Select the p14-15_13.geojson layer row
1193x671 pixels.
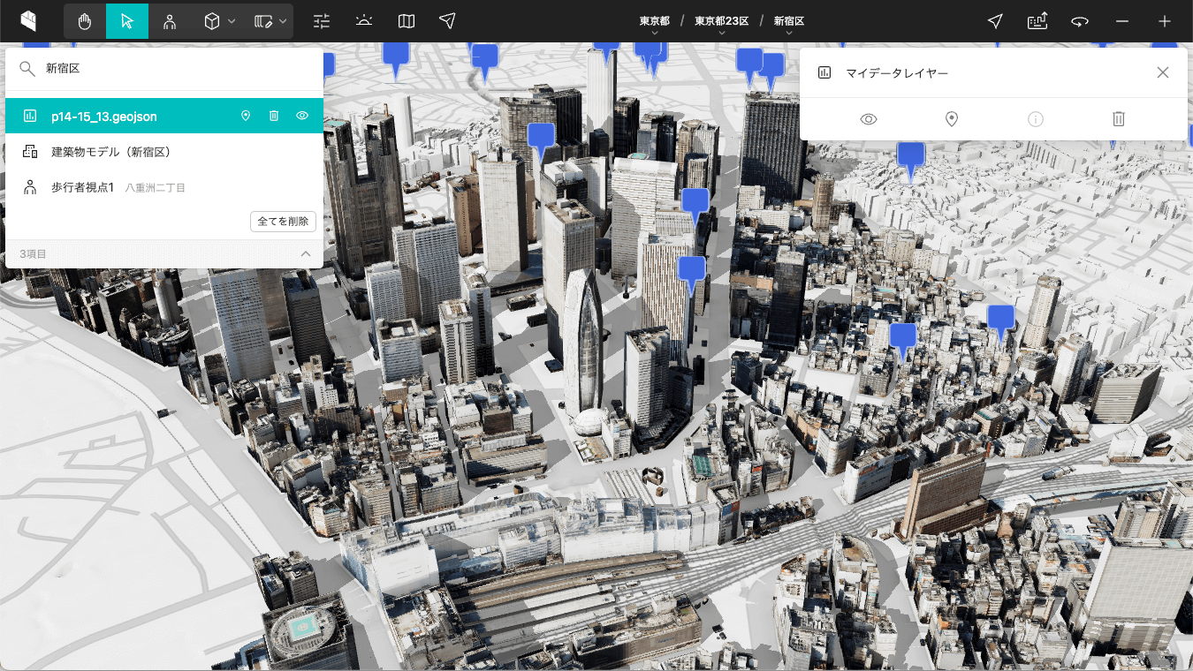point(164,116)
